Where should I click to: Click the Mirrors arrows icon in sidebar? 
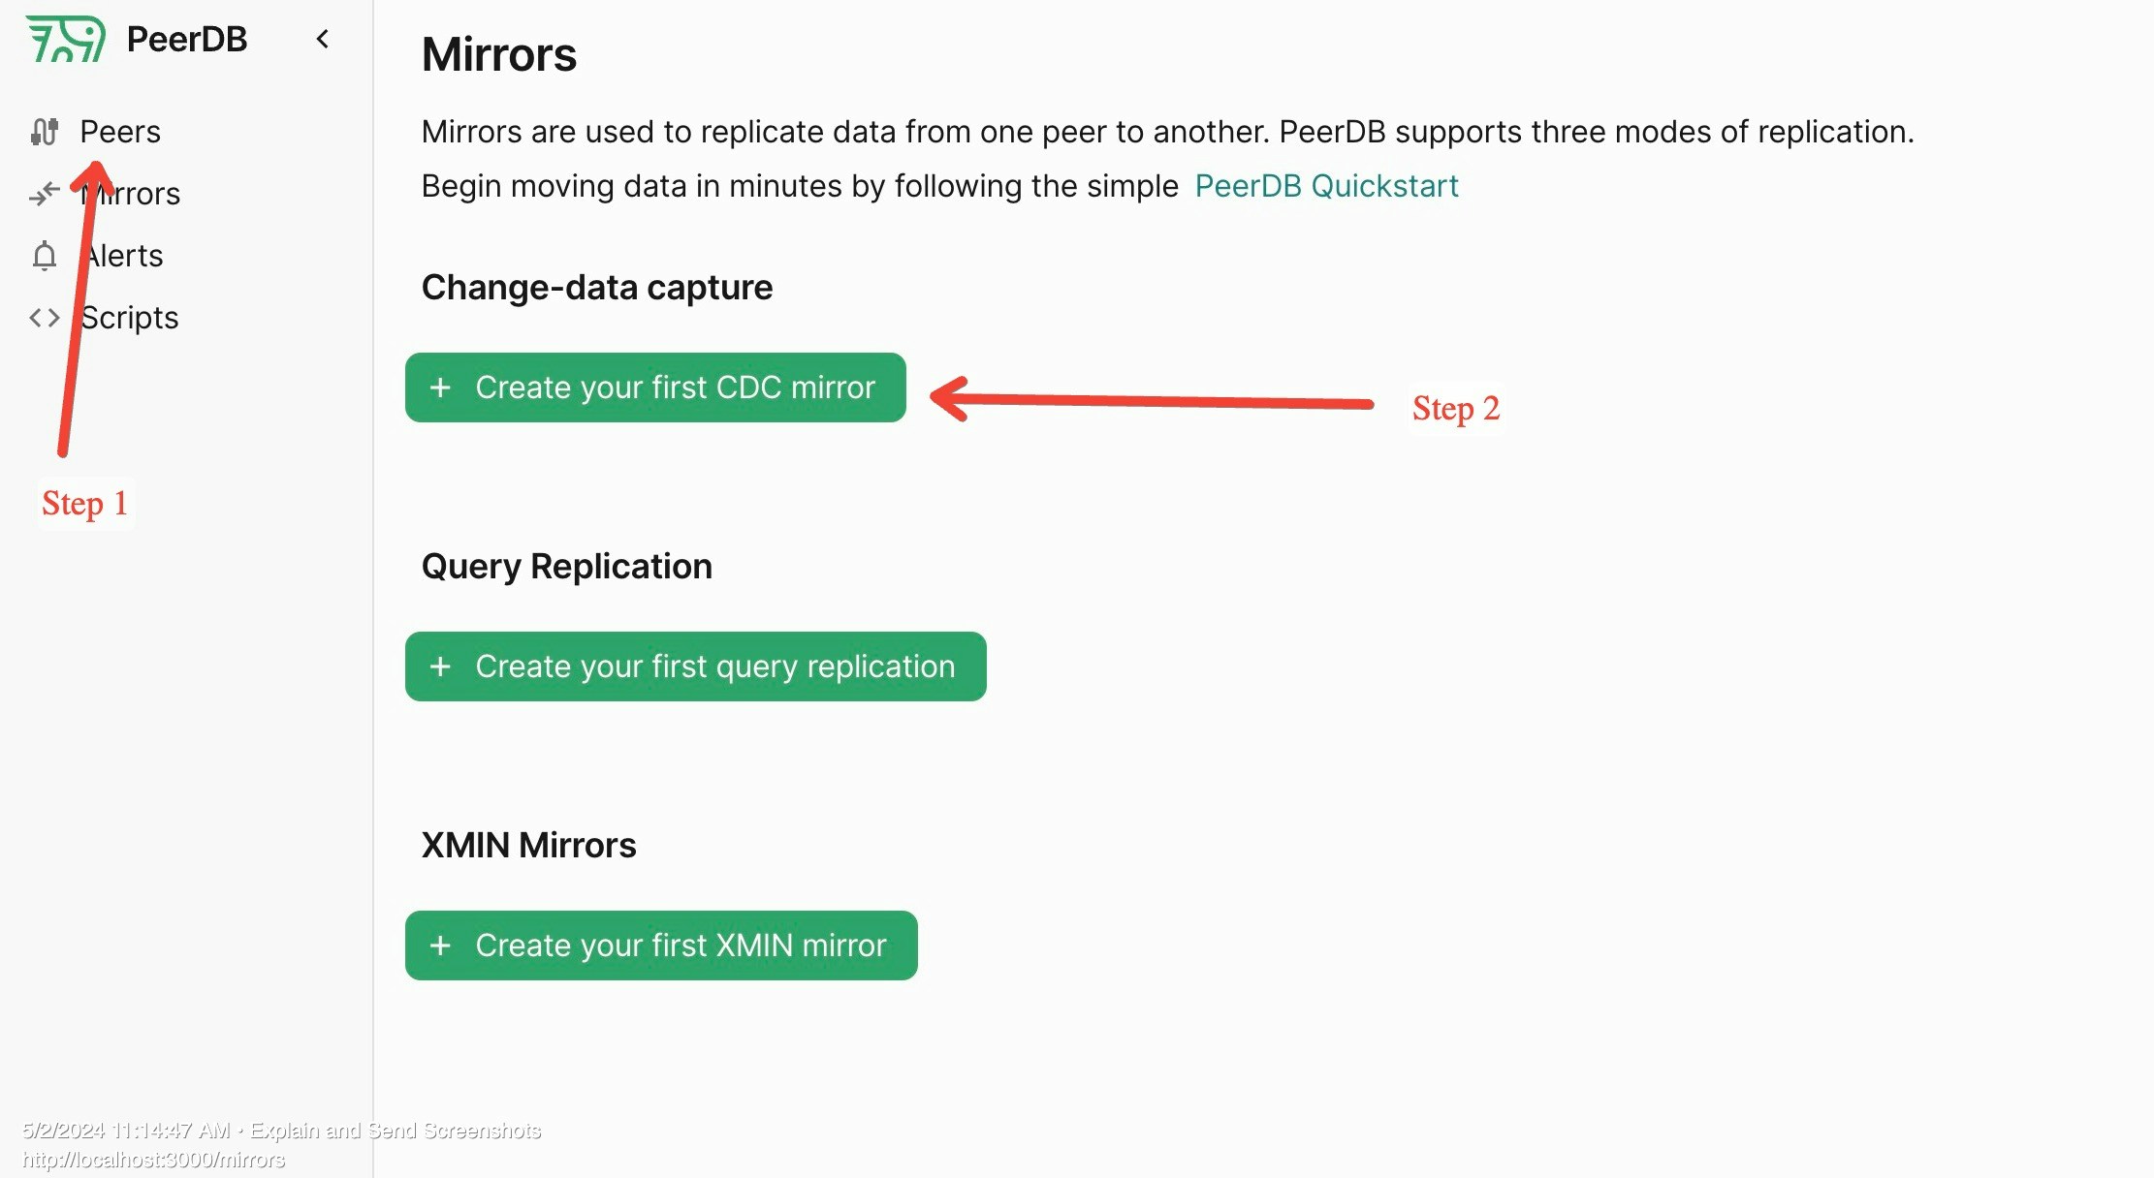point(45,194)
